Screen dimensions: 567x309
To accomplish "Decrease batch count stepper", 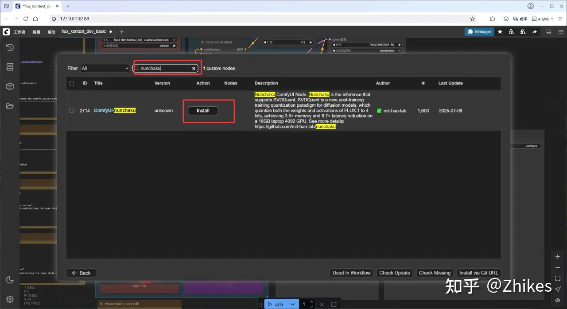I will point(312,307).
